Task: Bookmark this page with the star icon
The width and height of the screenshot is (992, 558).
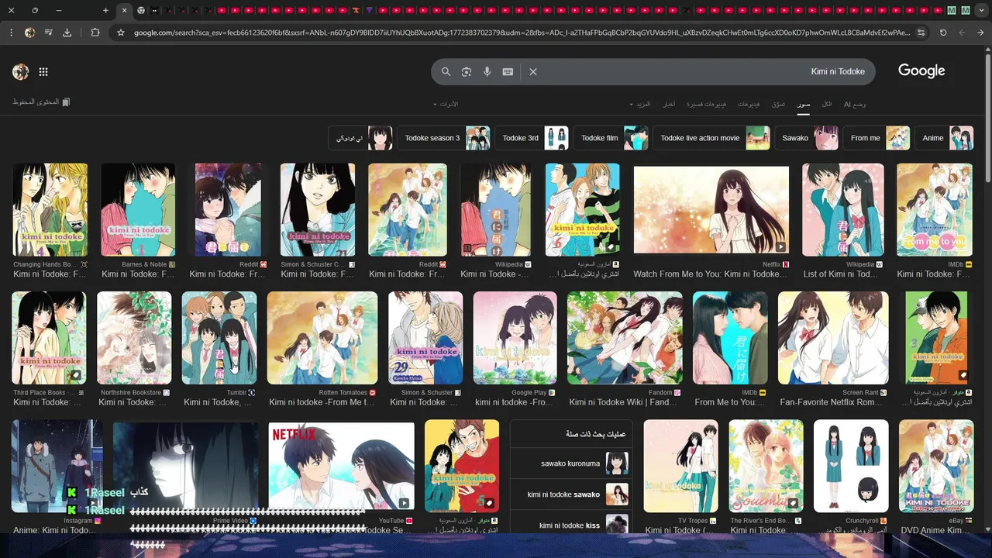Action: [121, 33]
